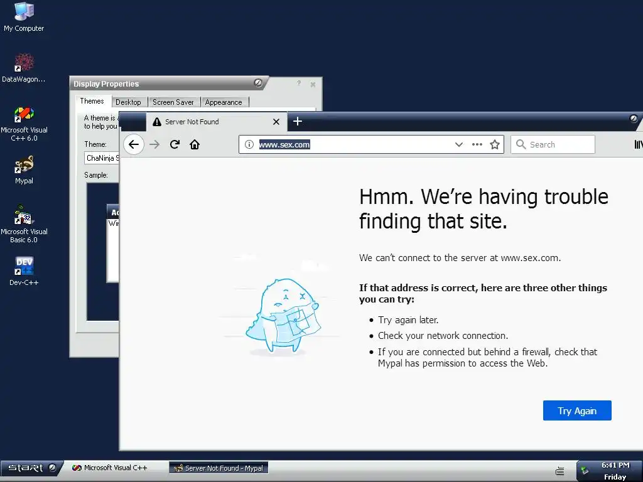
Task: Go back with the browser back arrow
Action: [134, 144]
